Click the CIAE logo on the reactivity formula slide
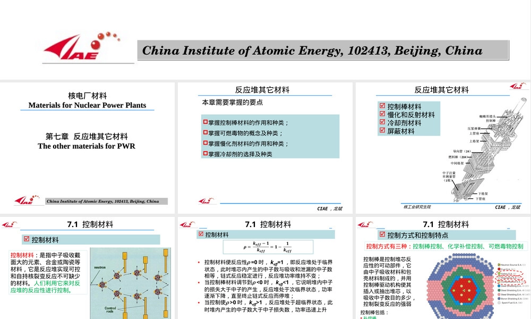This screenshot has width=531, height=319. 187,224
